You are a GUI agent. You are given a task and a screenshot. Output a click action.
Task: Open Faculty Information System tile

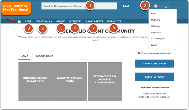point(70,79)
